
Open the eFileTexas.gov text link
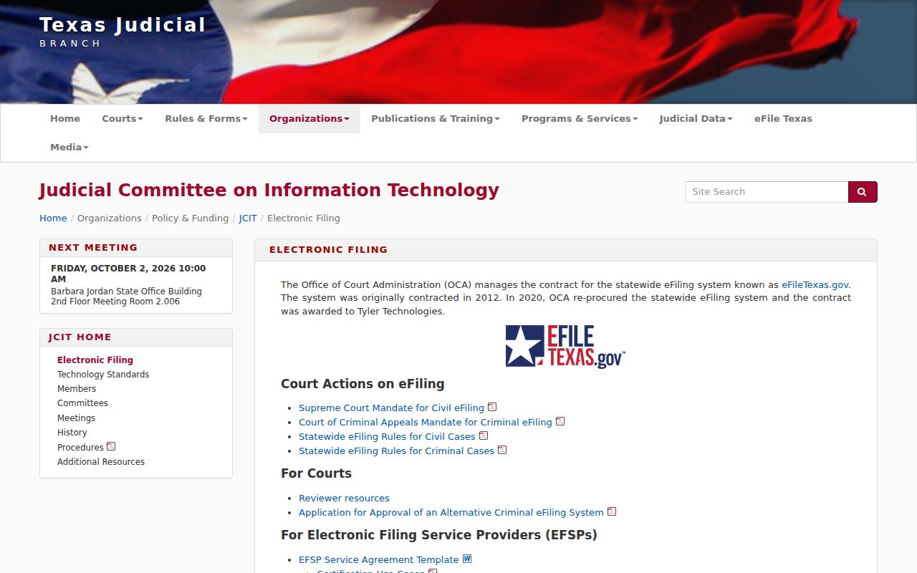point(815,284)
